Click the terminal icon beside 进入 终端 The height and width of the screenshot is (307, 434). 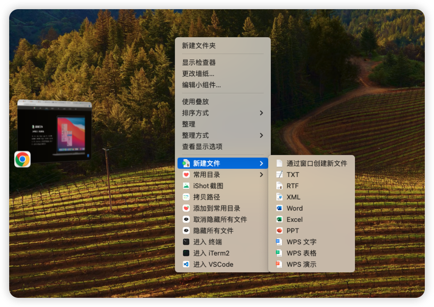pyautogui.click(x=186, y=242)
